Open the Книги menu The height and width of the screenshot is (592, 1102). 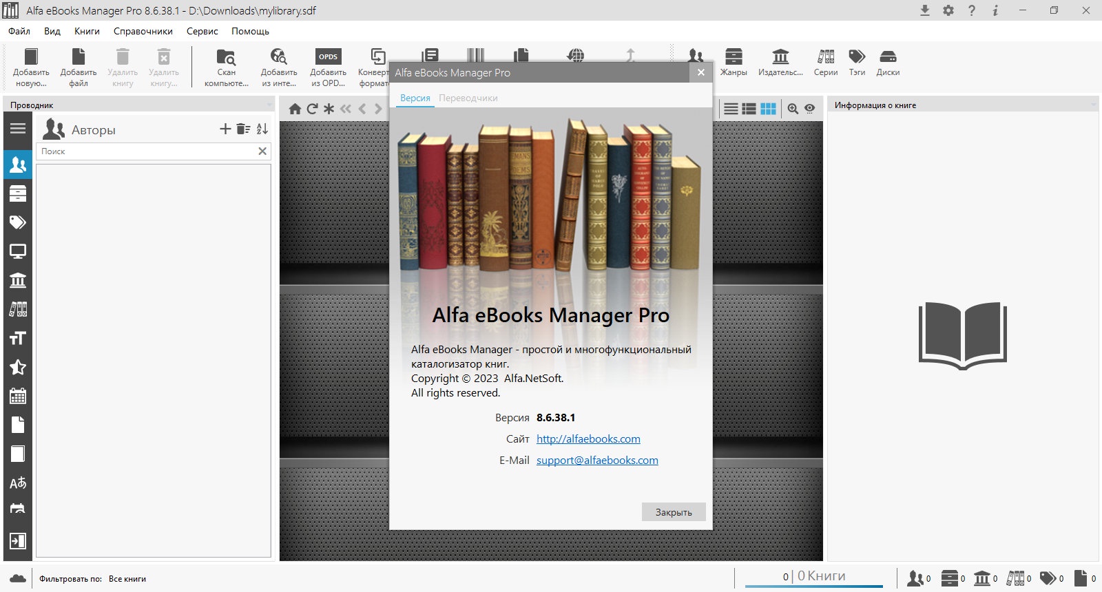click(x=87, y=31)
